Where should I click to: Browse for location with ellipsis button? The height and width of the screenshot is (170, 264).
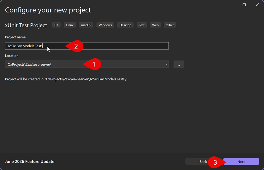[x=179, y=64]
